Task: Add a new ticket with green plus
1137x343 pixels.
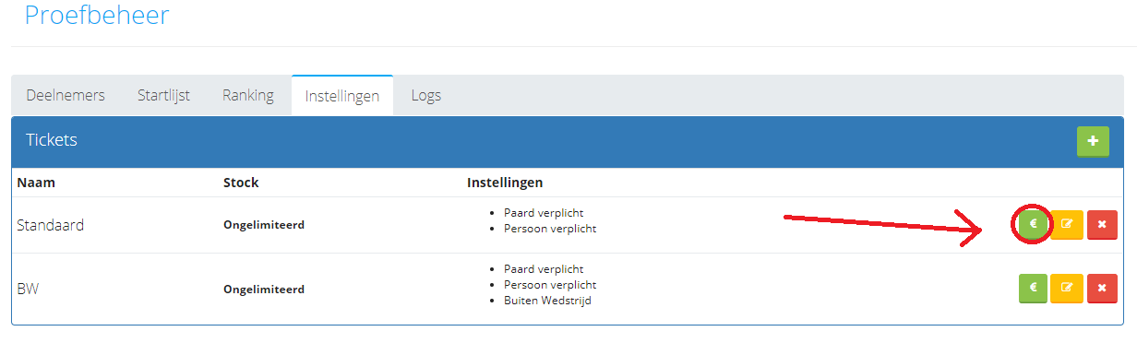Action: (x=1093, y=142)
